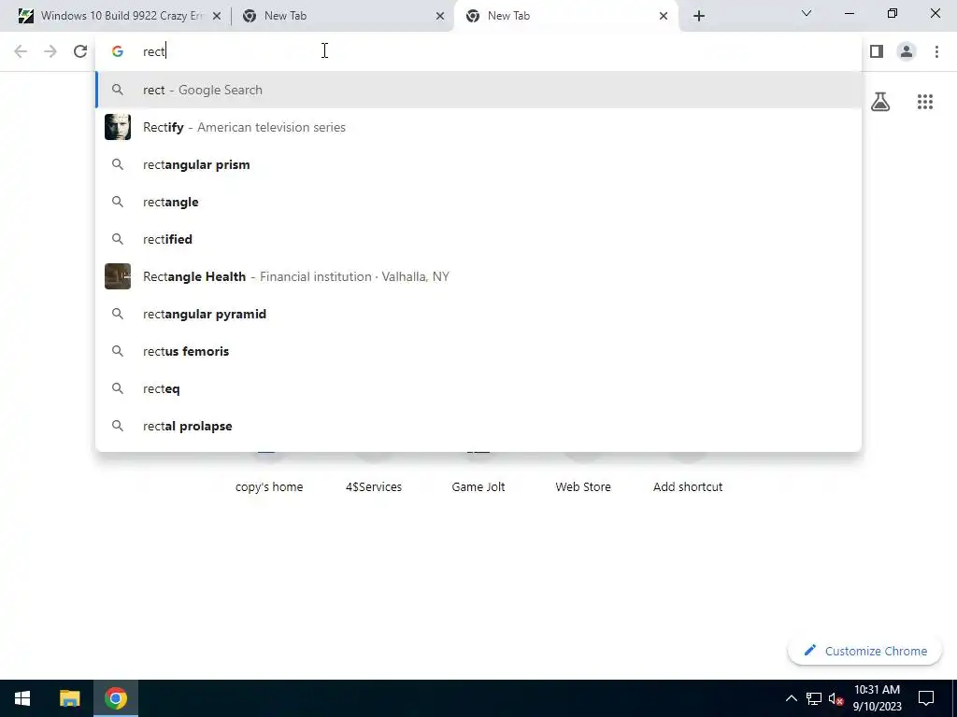
Task: Pick 'rectangular pyramid' suggestion
Action: click(478, 314)
